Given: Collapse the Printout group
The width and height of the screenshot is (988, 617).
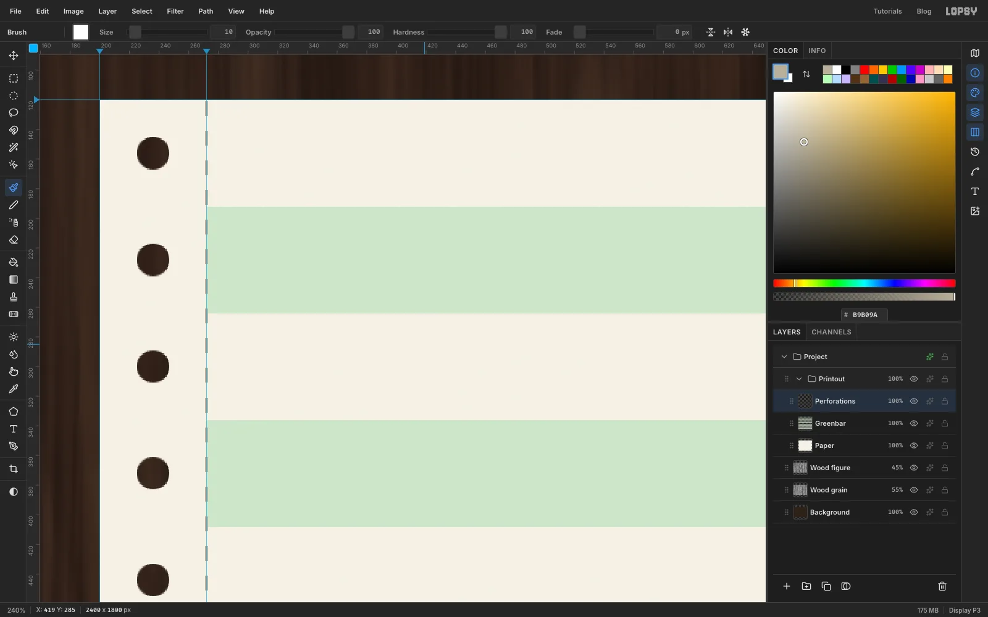Looking at the screenshot, I should (799, 379).
